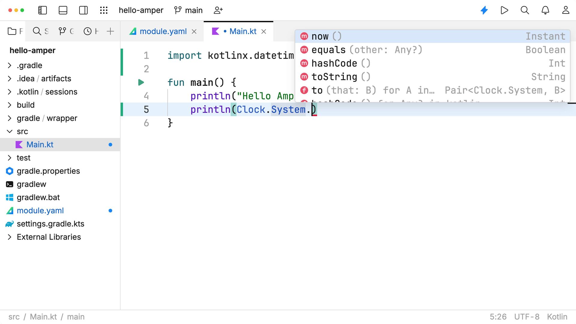Open module.yaml in project tree
Screen dimensions: 576x324
[40, 211]
